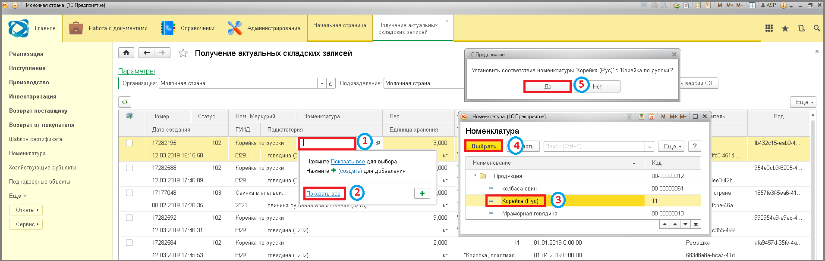
Task: Go forward with the right arrow button
Action: pyautogui.click(x=162, y=53)
